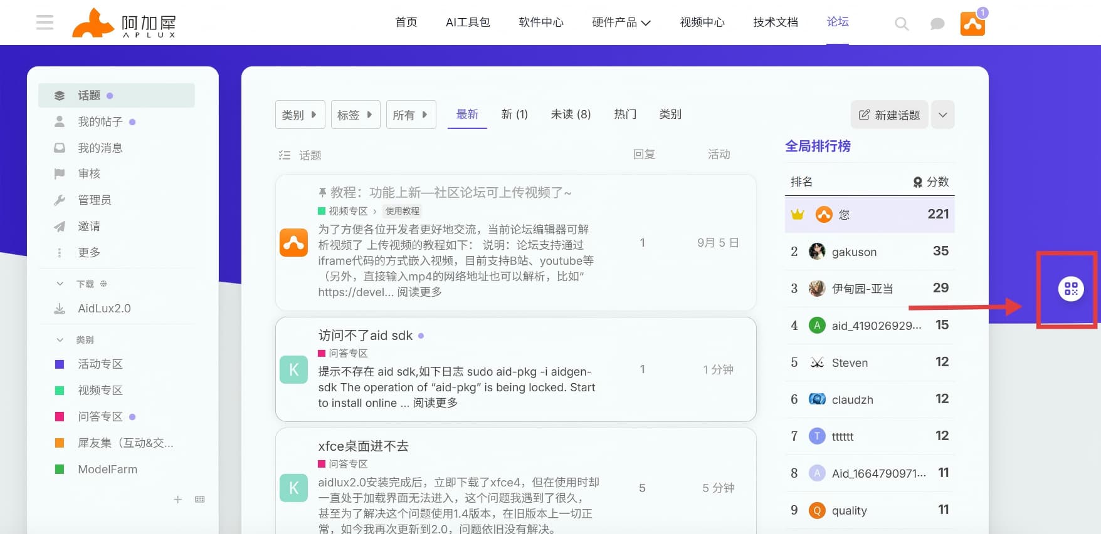Screen dimensions: 1101x534
Task: Toggle bulk select icon beside 话题 header
Action: coord(285,155)
